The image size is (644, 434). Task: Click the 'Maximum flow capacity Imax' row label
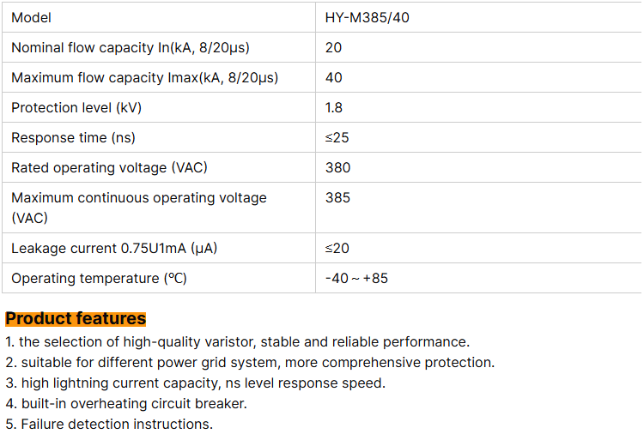coord(144,78)
